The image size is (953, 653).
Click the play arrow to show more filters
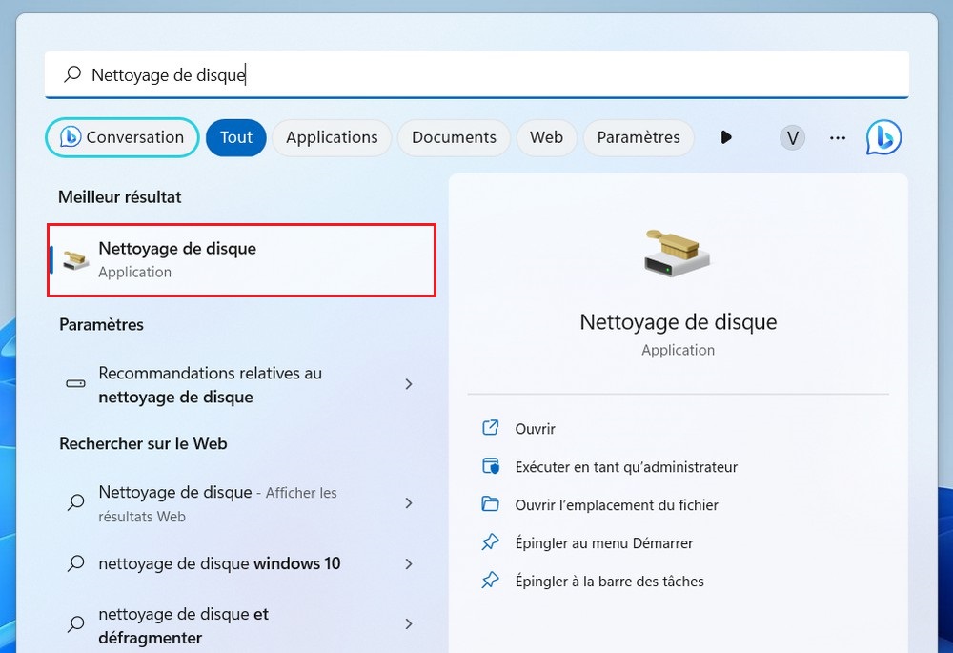726,137
